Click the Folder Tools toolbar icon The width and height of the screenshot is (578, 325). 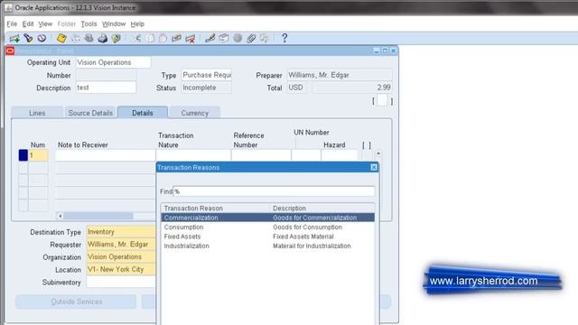(265, 38)
